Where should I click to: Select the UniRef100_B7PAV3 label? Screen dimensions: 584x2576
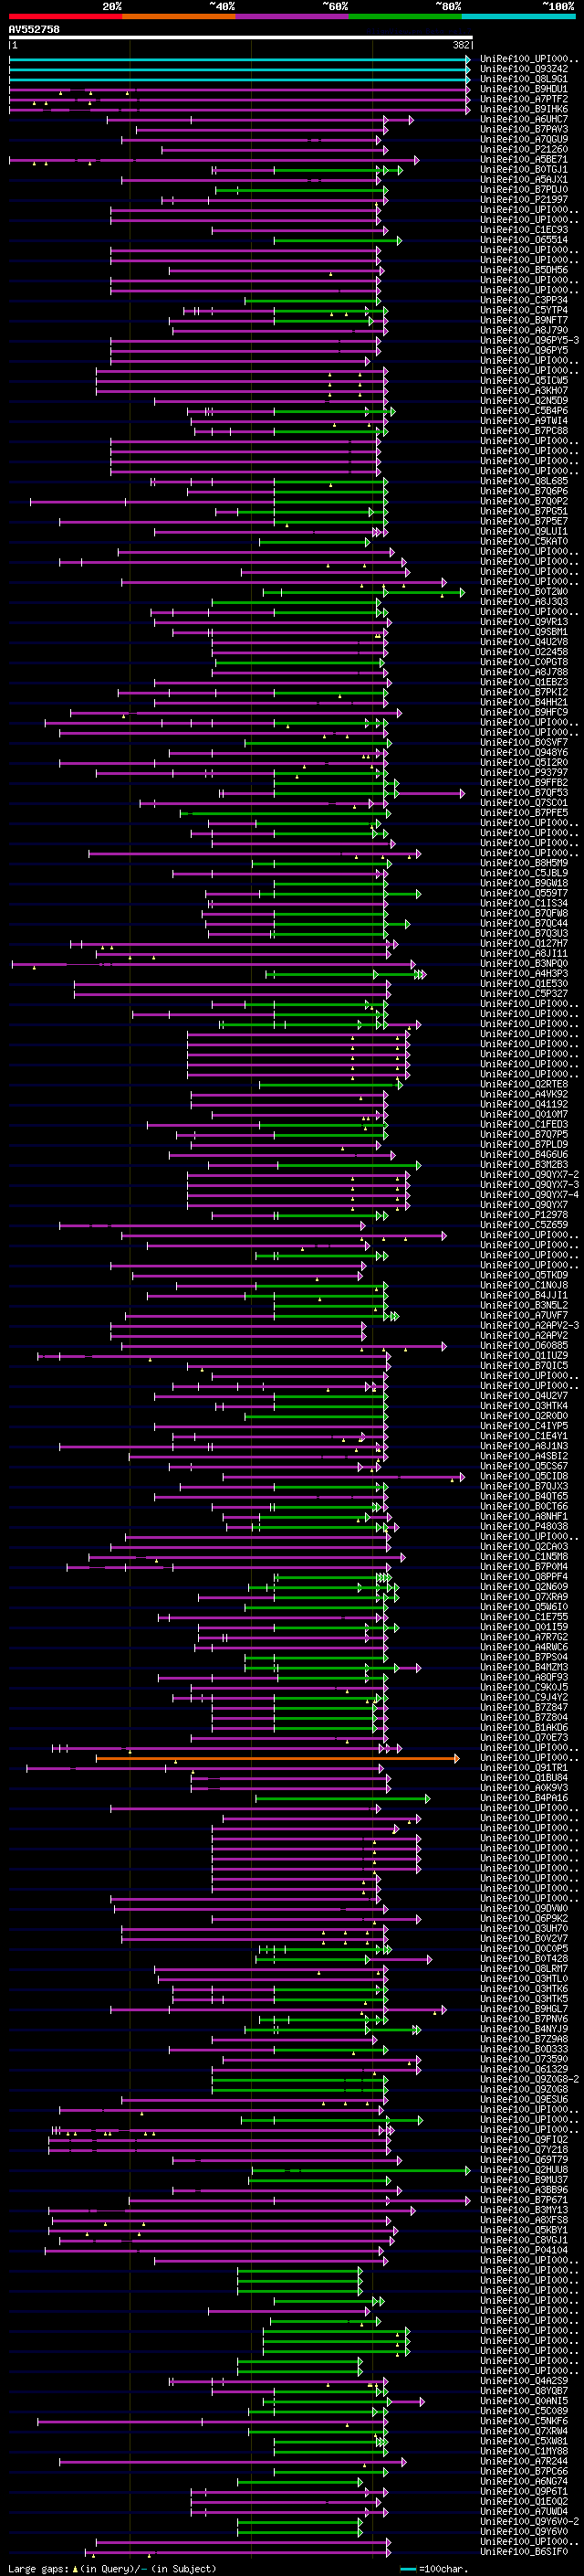point(524,129)
